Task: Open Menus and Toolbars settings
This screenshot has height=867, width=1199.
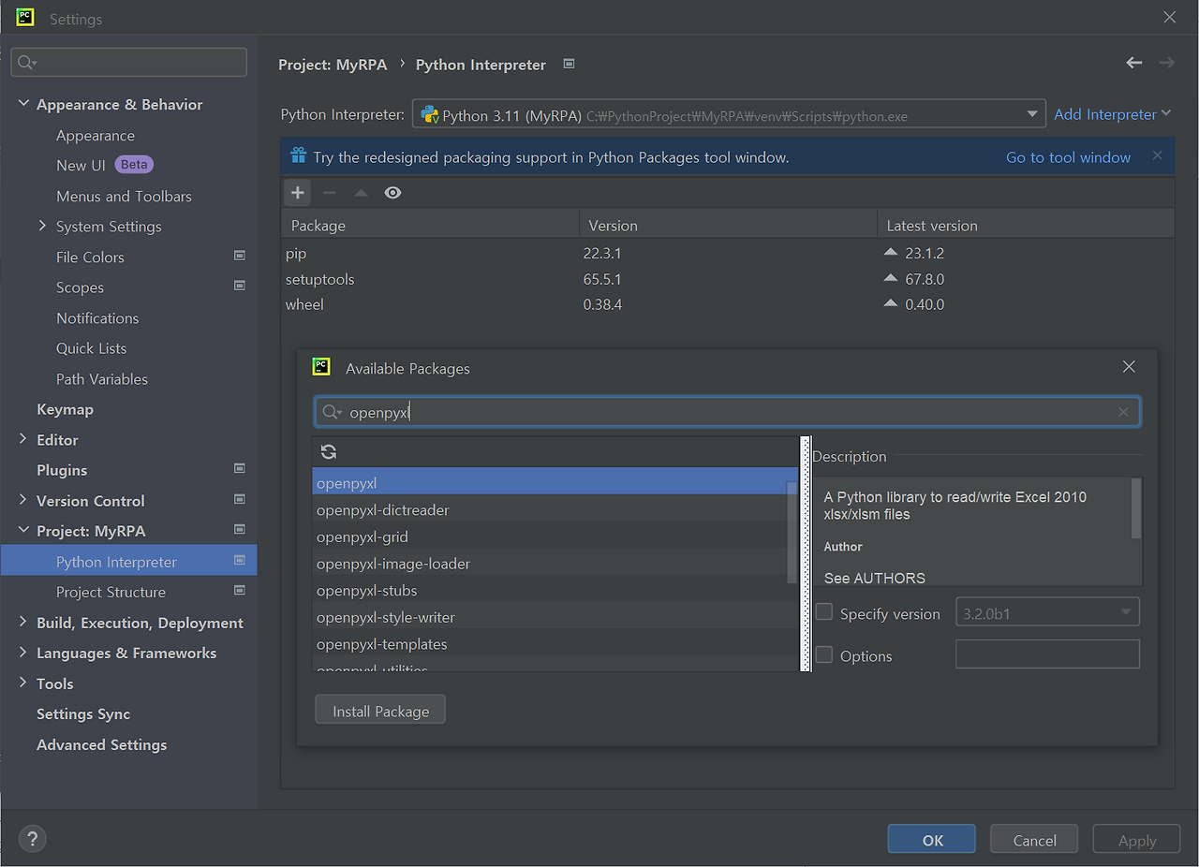Action: click(124, 197)
